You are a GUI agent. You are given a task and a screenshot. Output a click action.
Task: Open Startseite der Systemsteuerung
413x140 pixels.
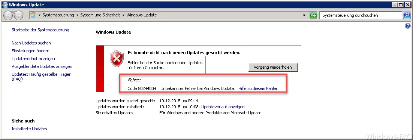pyautogui.click(x=40, y=30)
